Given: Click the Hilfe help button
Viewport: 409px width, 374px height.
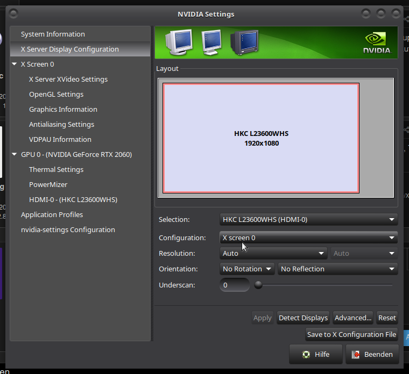Looking at the screenshot, I should [315, 354].
